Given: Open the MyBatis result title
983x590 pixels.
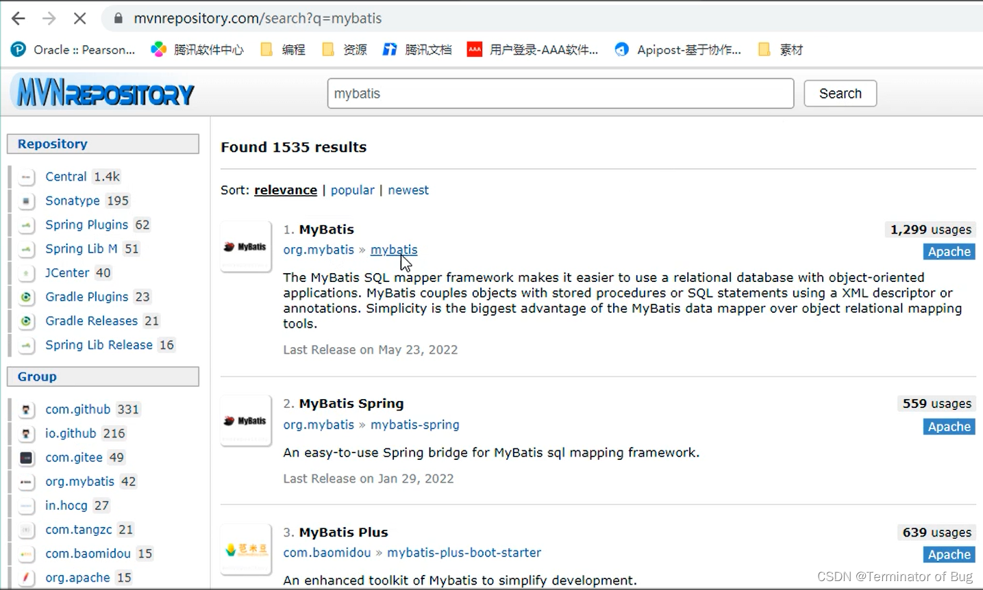Looking at the screenshot, I should point(327,229).
